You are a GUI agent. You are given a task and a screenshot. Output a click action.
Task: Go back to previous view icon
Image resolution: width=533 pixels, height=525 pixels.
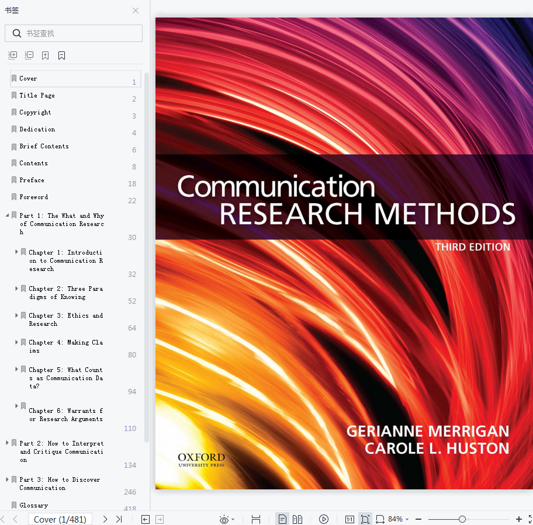pos(146,519)
